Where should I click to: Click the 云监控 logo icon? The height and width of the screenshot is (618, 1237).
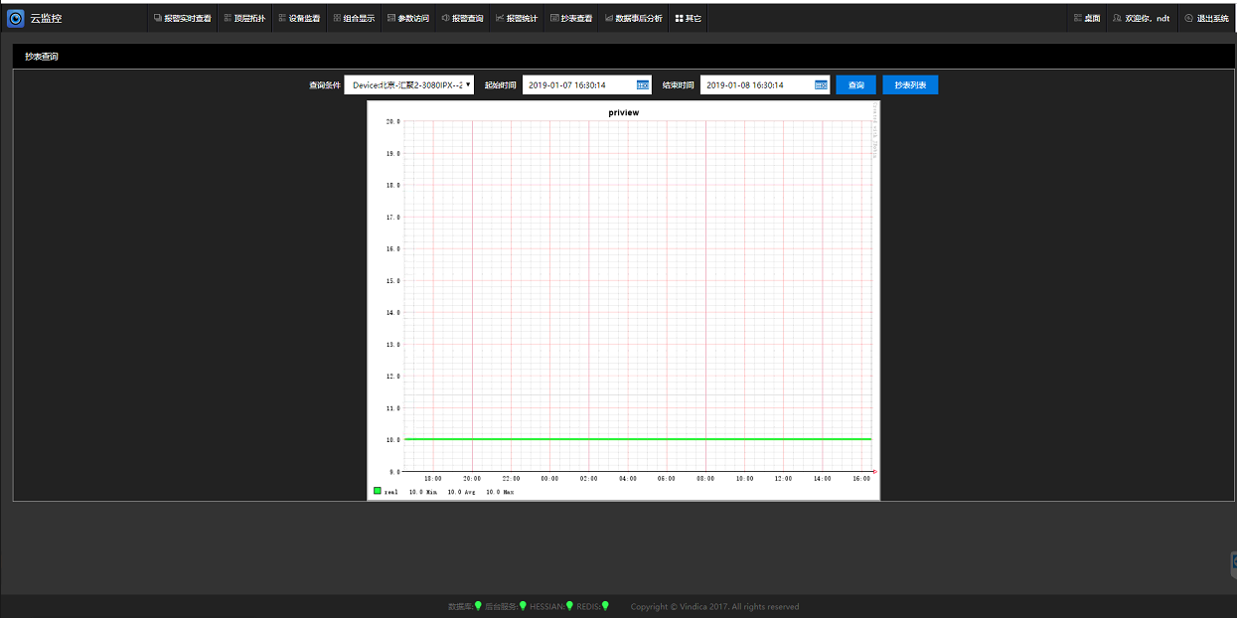16,18
